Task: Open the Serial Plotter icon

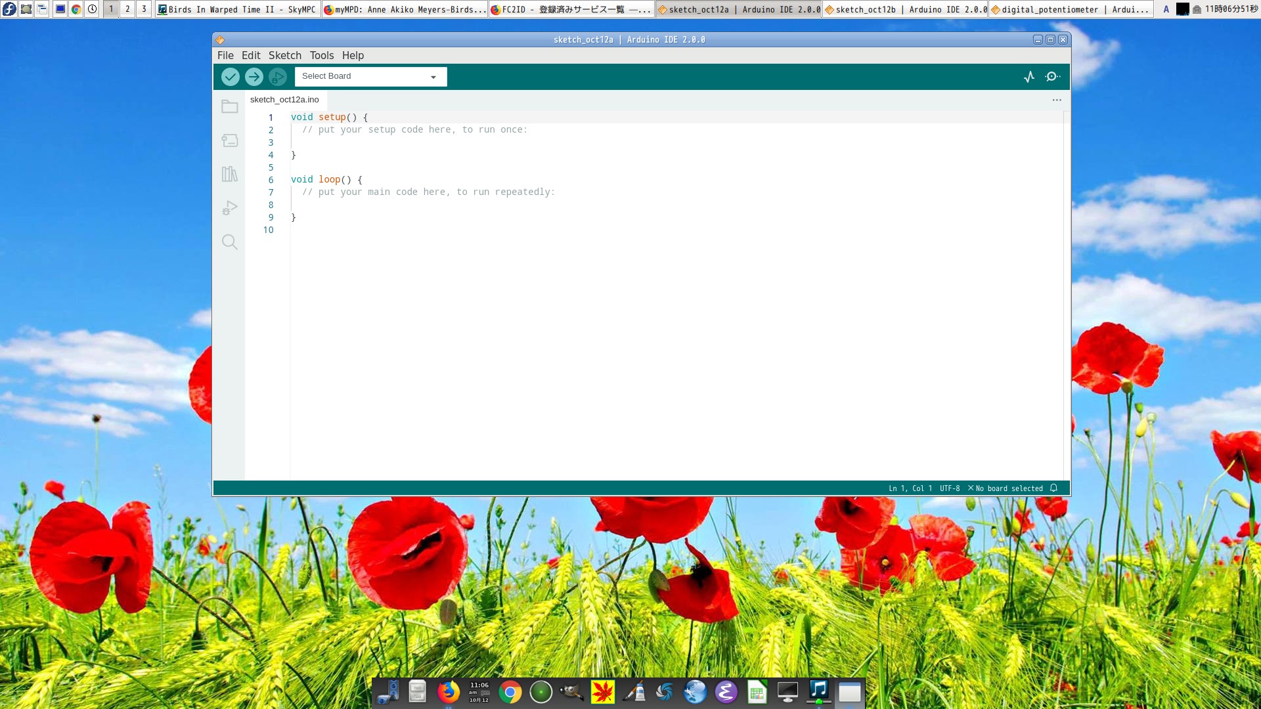Action: pos(1029,76)
